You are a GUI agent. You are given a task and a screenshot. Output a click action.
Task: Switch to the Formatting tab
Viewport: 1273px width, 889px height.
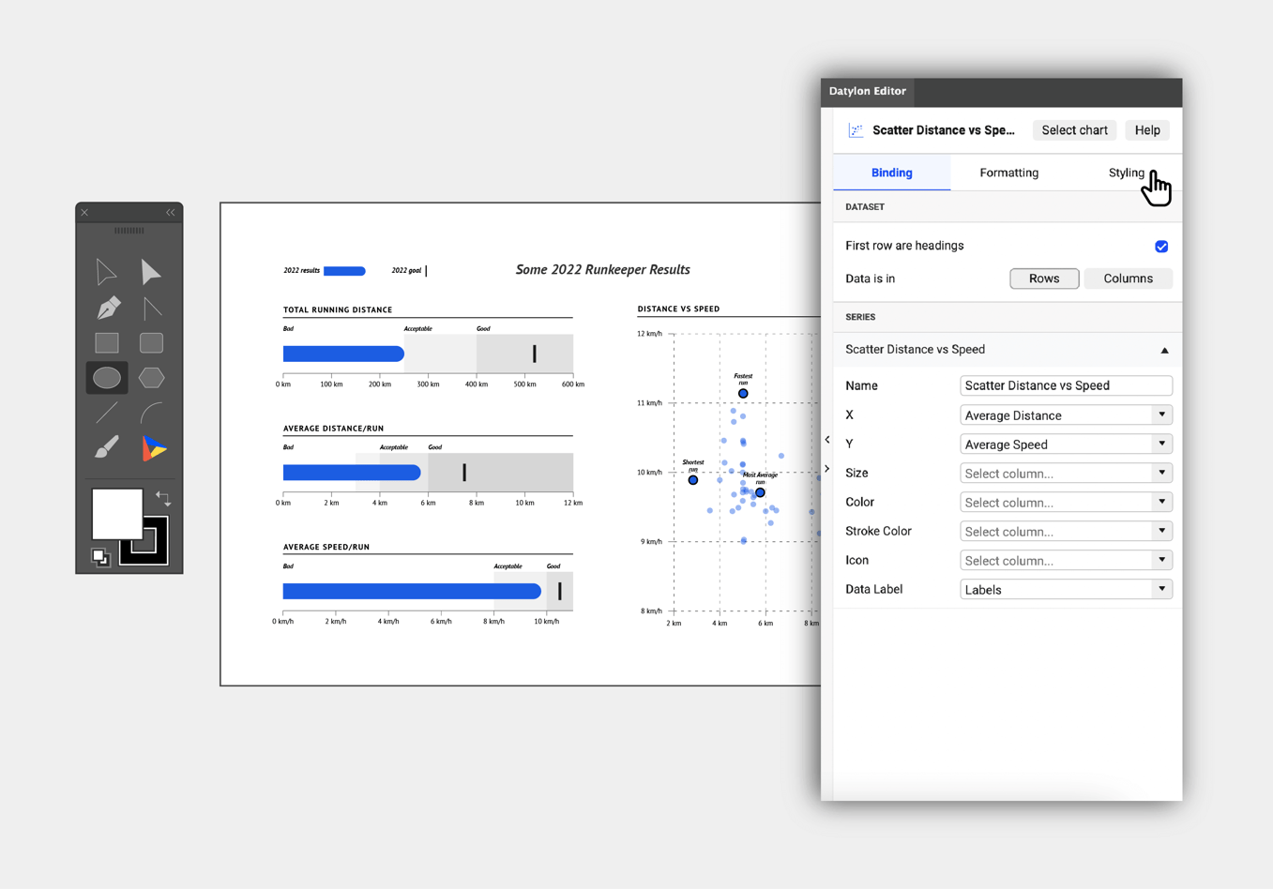(1008, 173)
